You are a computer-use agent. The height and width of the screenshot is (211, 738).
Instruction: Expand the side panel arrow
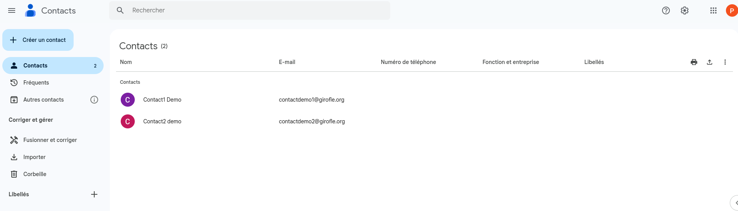(x=735, y=203)
